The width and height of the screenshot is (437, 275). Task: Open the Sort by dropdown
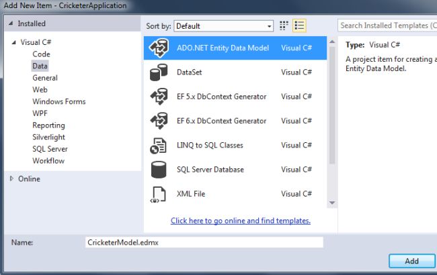pos(223,26)
